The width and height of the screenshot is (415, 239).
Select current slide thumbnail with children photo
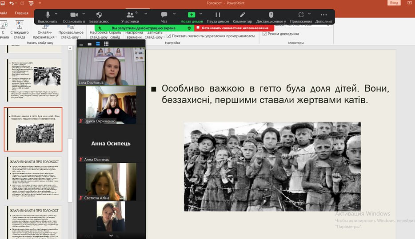tap(33, 129)
